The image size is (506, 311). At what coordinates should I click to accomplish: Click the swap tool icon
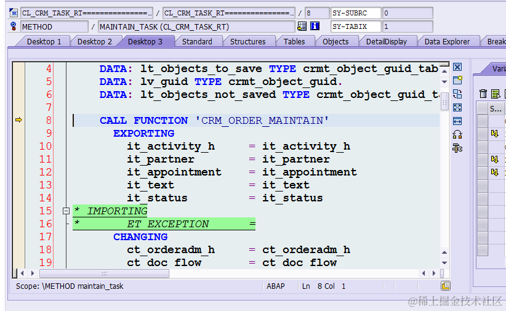point(457,94)
